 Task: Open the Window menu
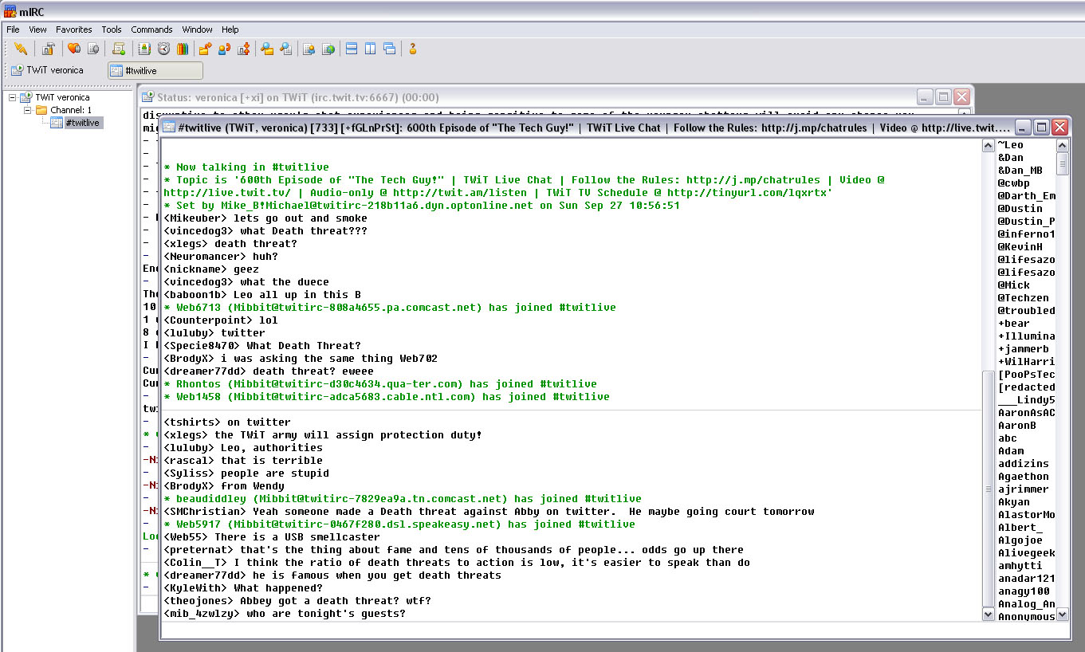pos(197,29)
